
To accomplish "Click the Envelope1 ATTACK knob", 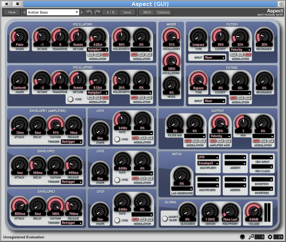I will [x=20, y=125].
